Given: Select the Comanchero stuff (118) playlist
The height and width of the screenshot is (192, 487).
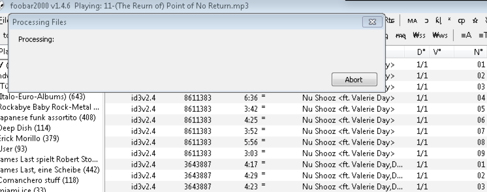Looking at the screenshot, I should pyautogui.click(x=39, y=180).
